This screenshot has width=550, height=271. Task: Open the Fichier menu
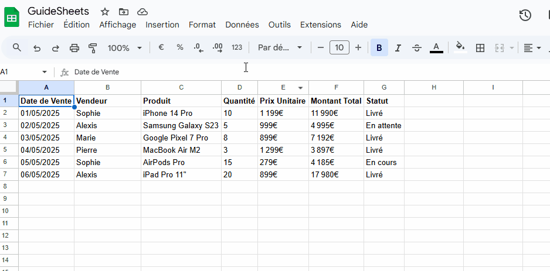41,25
